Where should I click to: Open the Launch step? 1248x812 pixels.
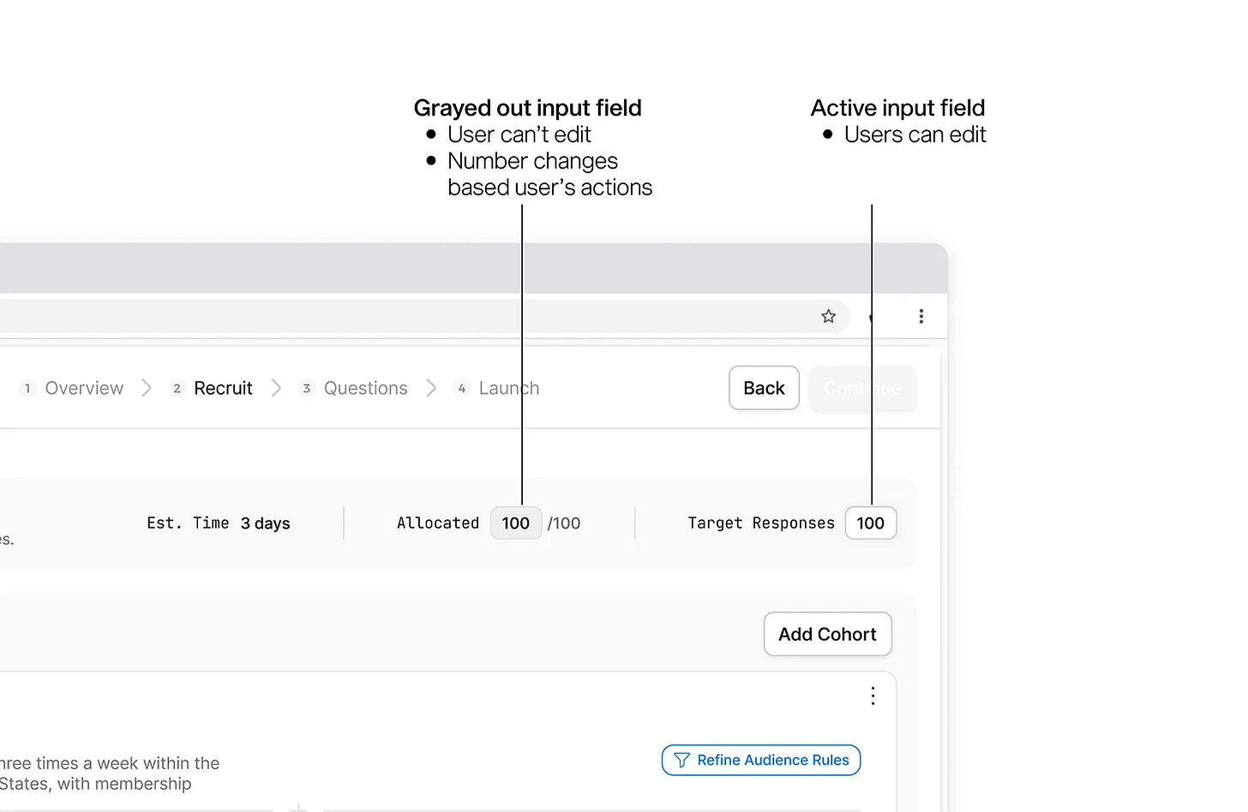[508, 389]
